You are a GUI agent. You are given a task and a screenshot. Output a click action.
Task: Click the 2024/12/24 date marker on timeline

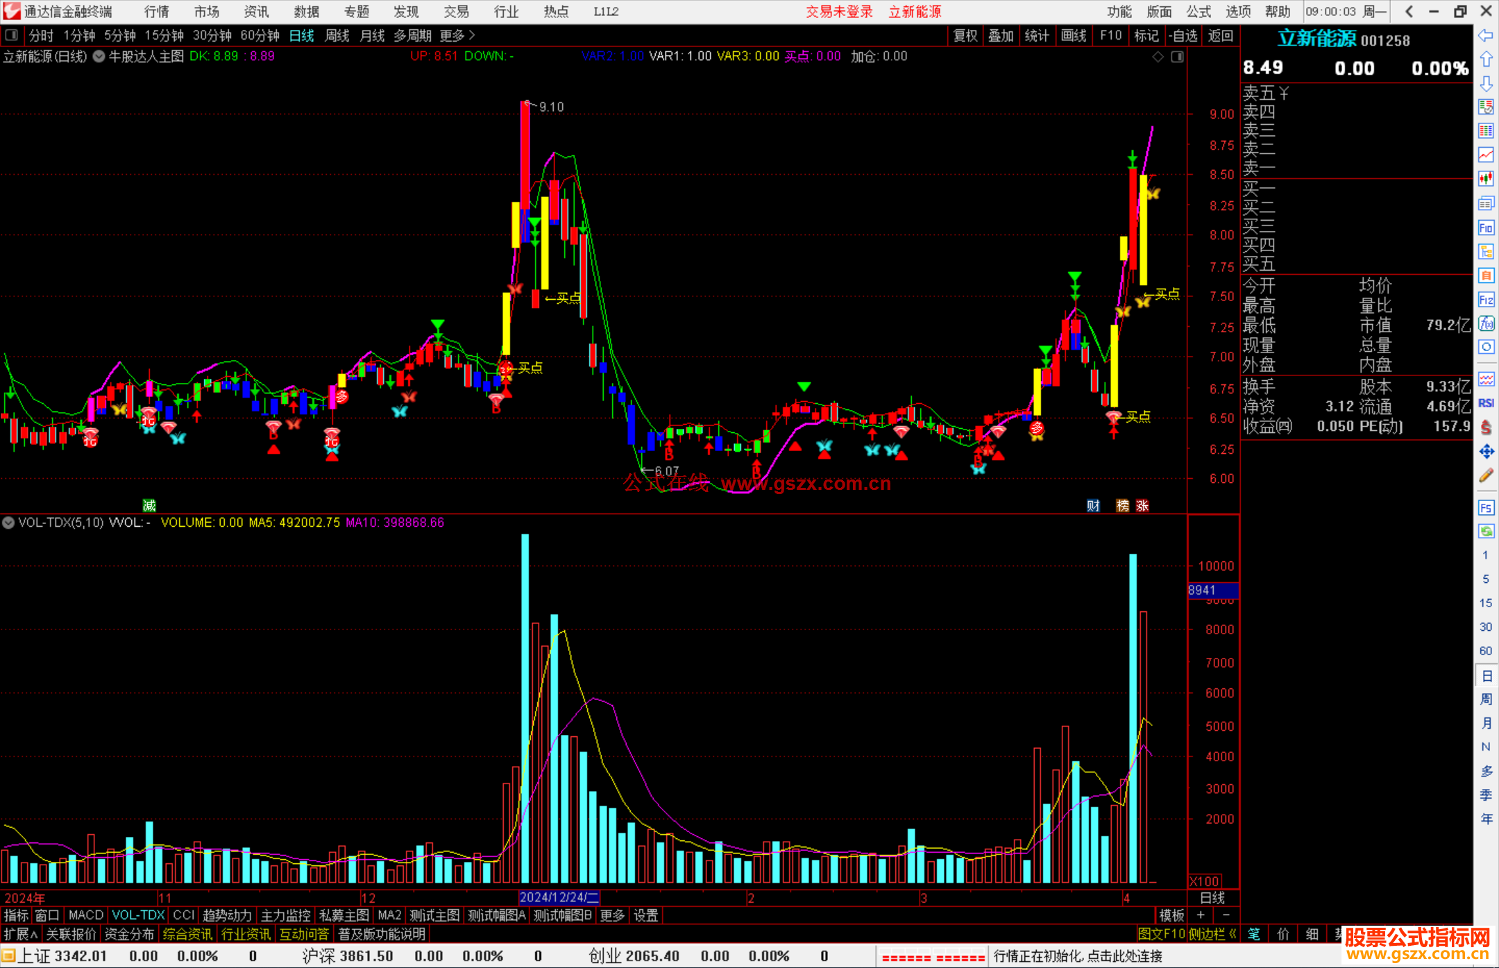pos(559,897)
